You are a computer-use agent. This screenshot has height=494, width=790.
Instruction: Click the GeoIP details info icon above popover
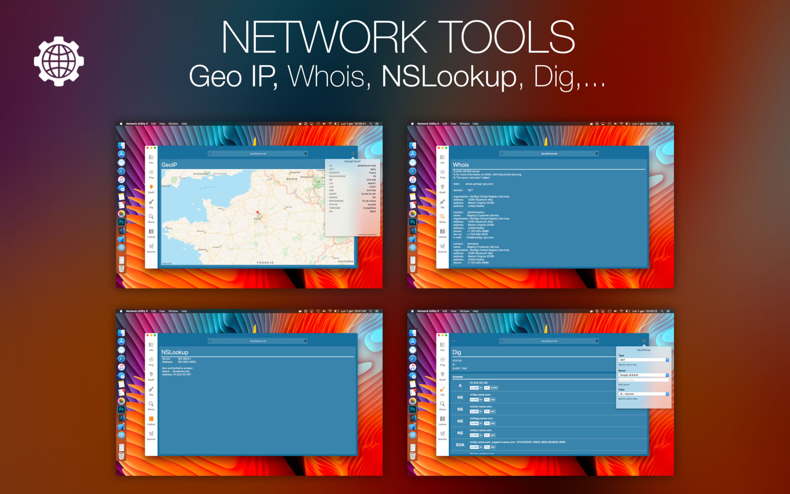[353, 154]
